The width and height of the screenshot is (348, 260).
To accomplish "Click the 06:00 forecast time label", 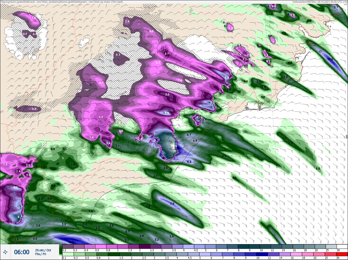I will pos(22,252).
